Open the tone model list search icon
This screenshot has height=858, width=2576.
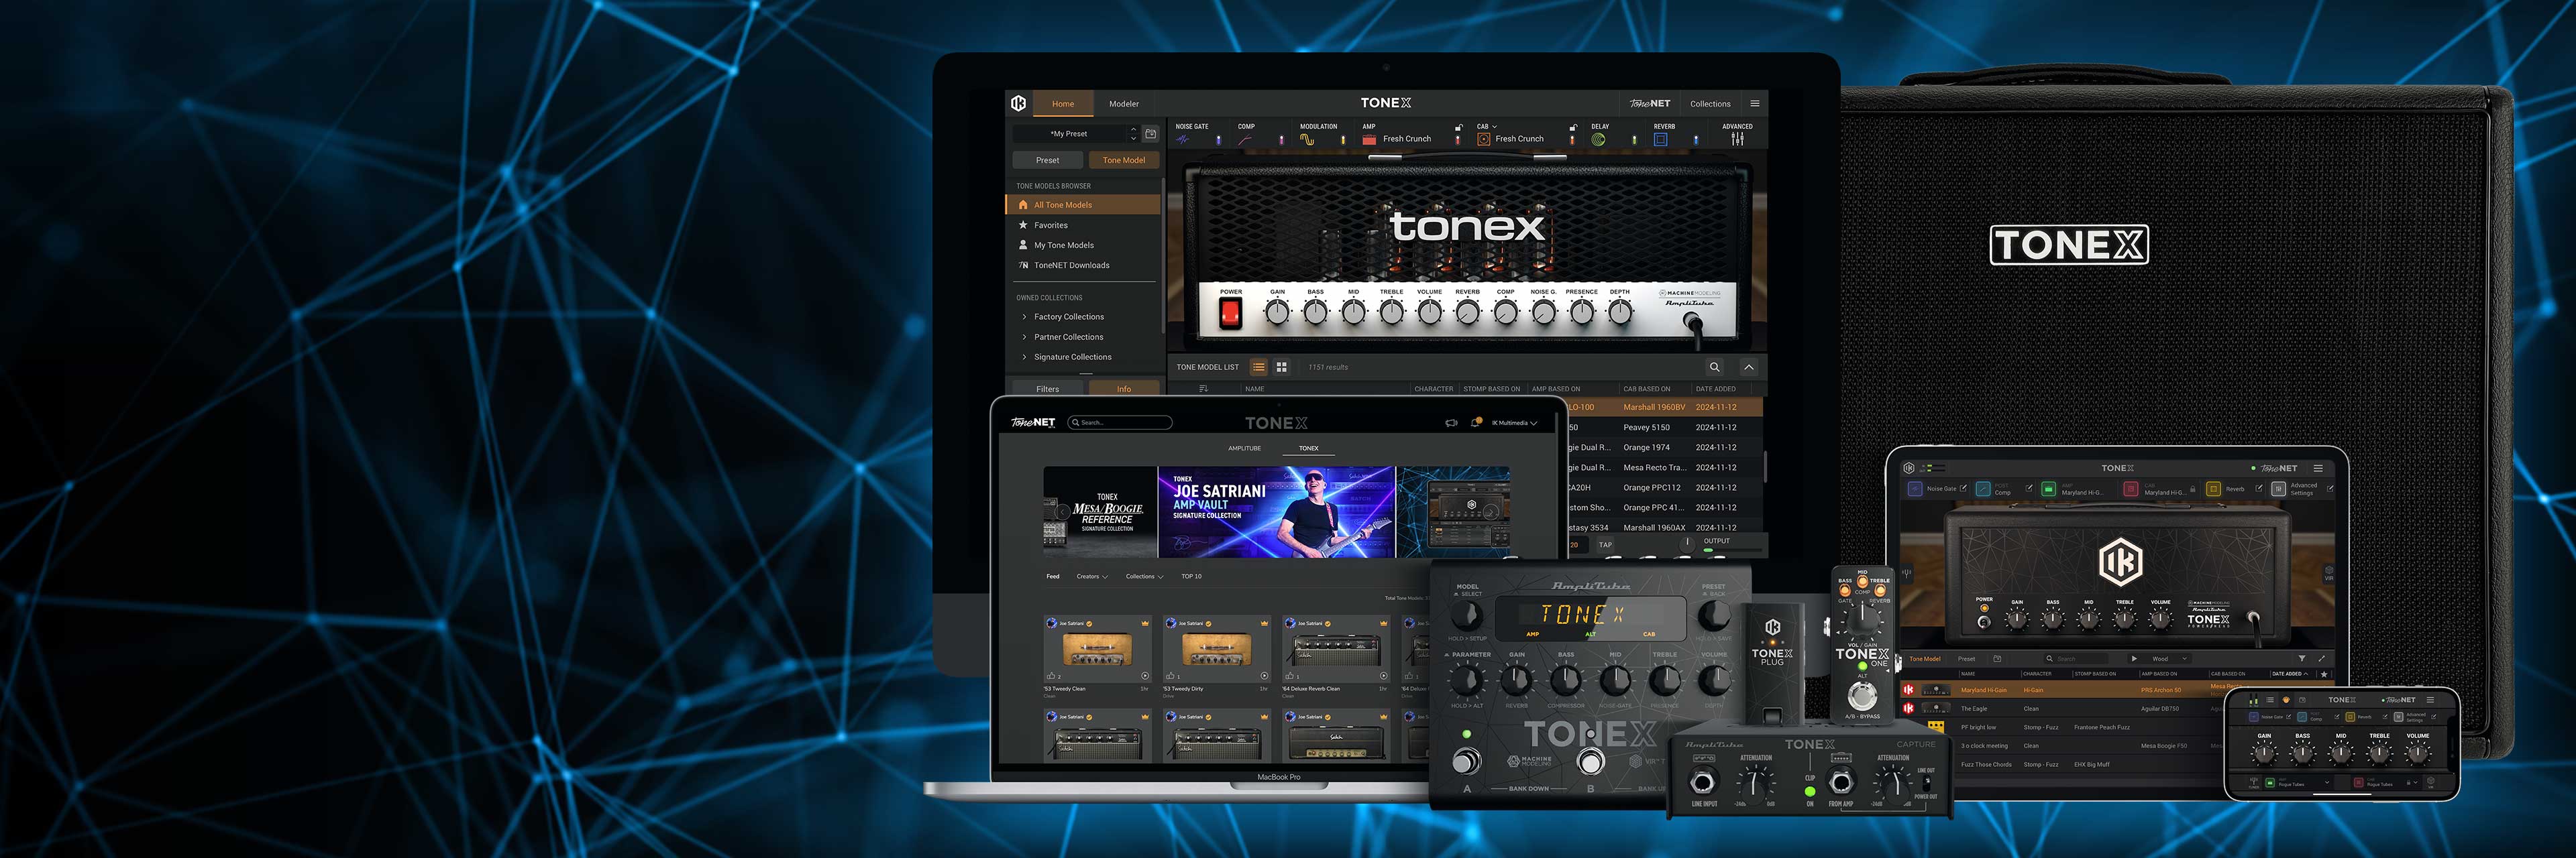pos(1714,367)
